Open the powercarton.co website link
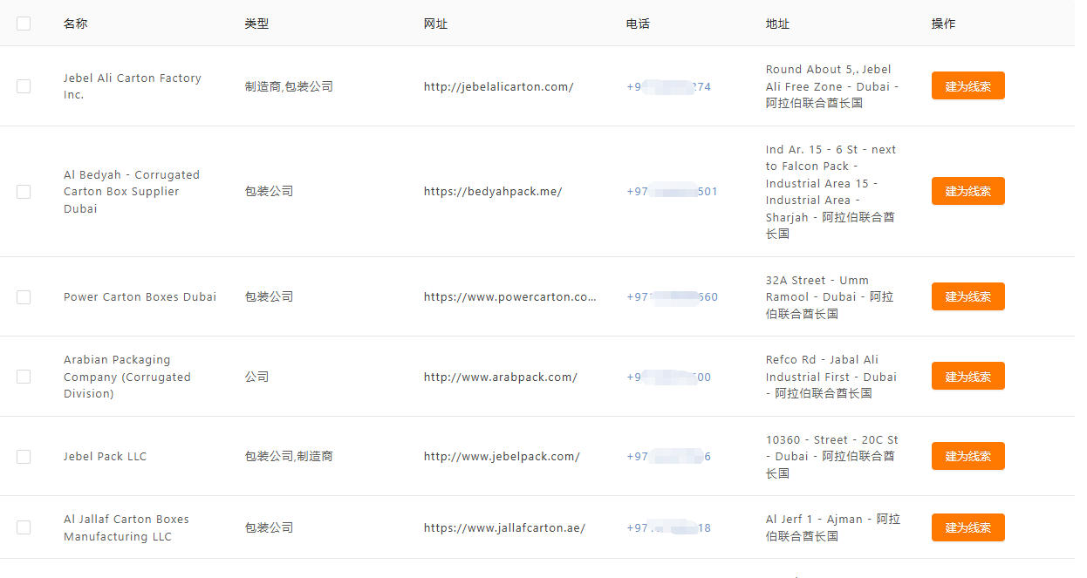Screen dimensions: 1087x578 [510, 296]
